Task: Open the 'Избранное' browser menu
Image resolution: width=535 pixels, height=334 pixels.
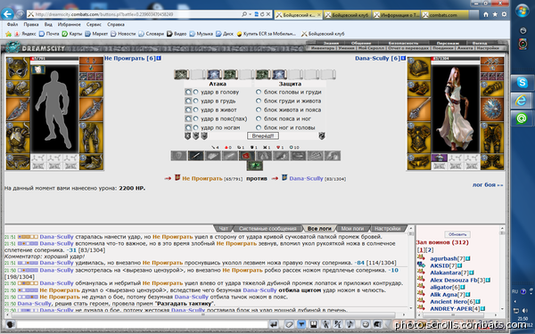Action: pyautogui.click(x=69, y=25)
